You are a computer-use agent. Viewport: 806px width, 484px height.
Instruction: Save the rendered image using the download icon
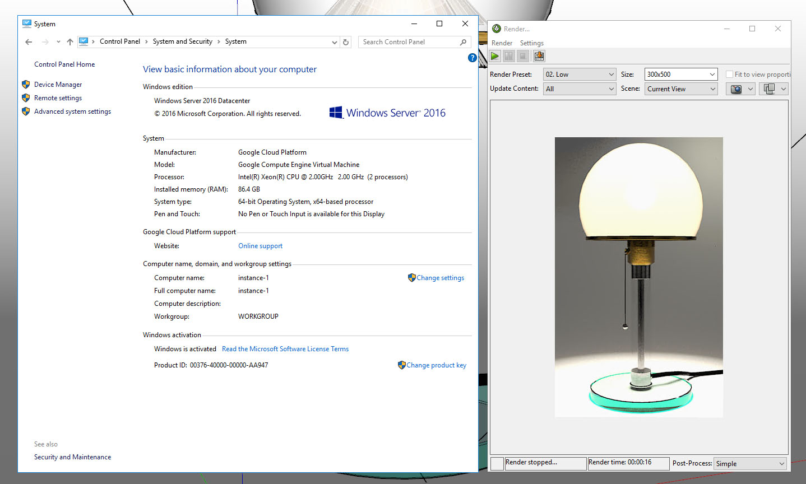[539, 56]
